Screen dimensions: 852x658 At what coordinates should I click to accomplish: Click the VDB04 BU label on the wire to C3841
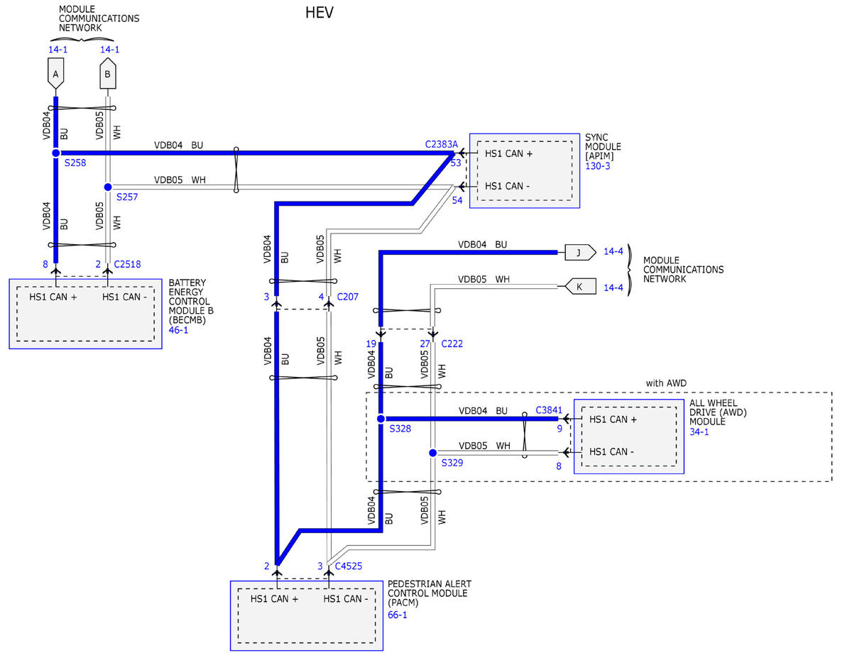point(483,411)
